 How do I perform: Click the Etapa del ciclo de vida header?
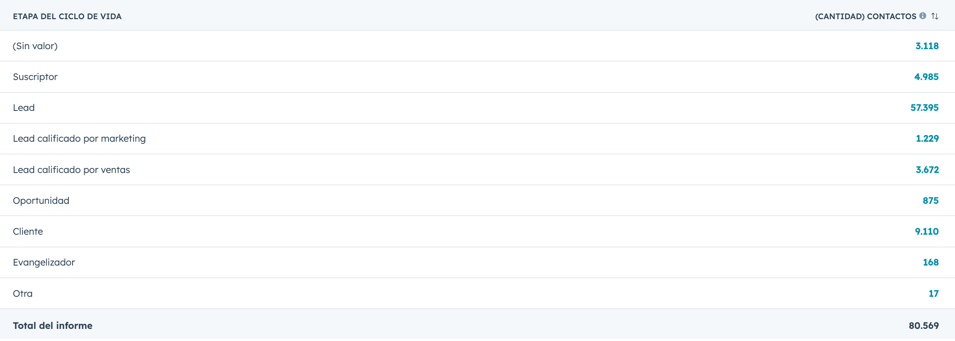(x=67, y=17)
